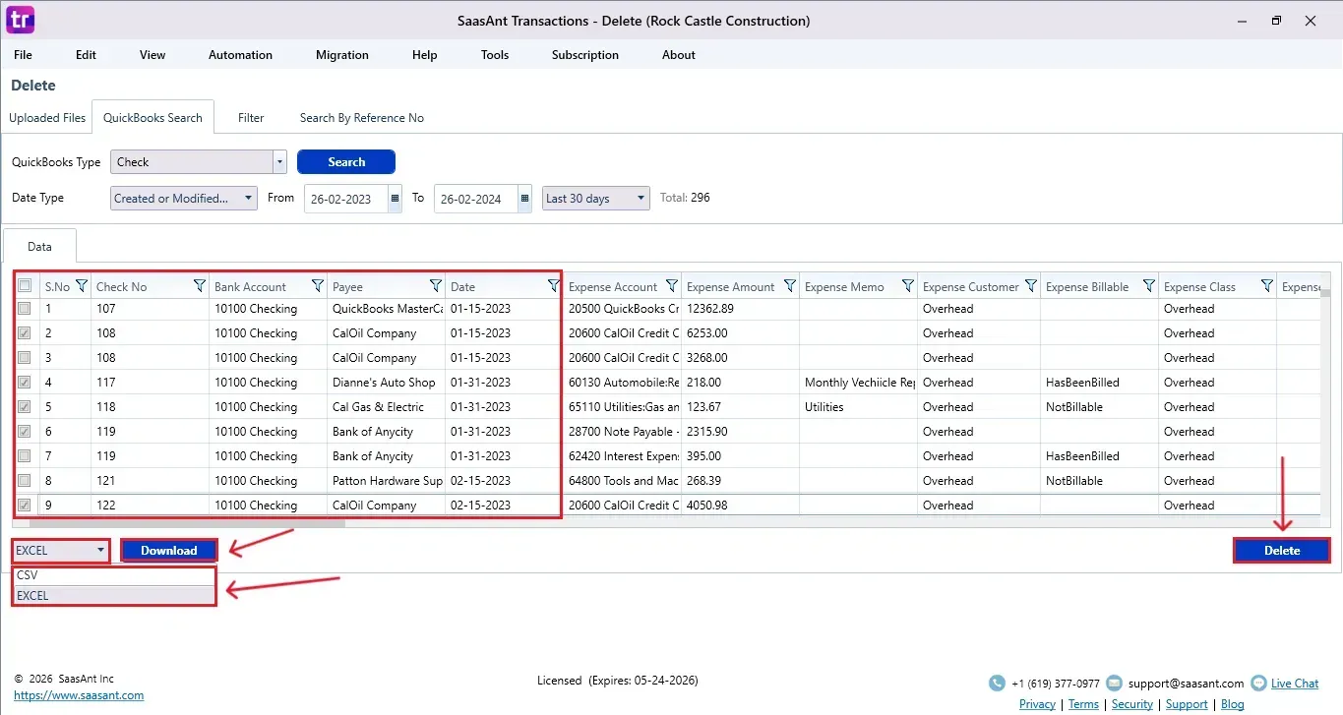The image size is (1343, 715).
Task: Open the To date calendar picker icon
Action: pos(524,198)
